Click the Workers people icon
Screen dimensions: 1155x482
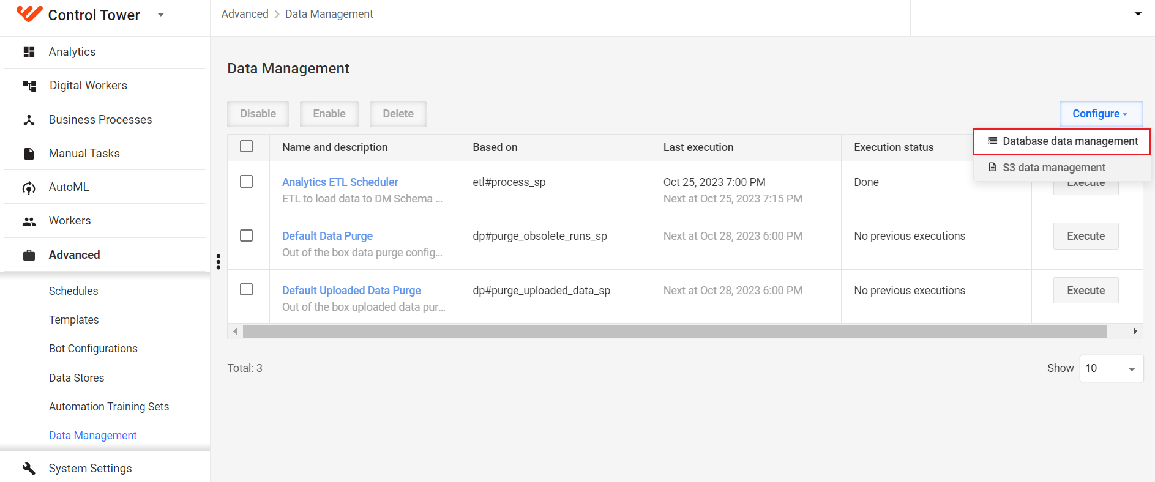click(x=29, y=221)
